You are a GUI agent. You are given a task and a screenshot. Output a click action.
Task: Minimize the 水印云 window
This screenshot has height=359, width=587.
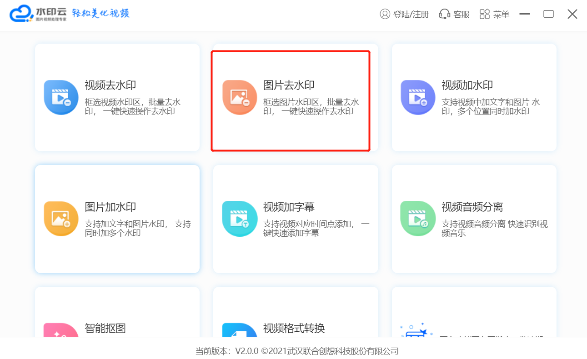[525, 14]
